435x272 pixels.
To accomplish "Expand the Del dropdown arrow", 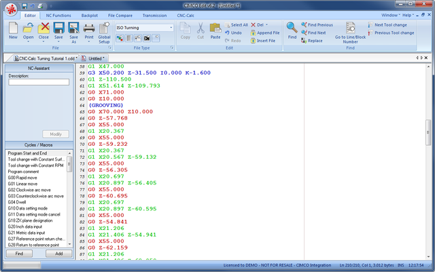I will click(267, 25).
